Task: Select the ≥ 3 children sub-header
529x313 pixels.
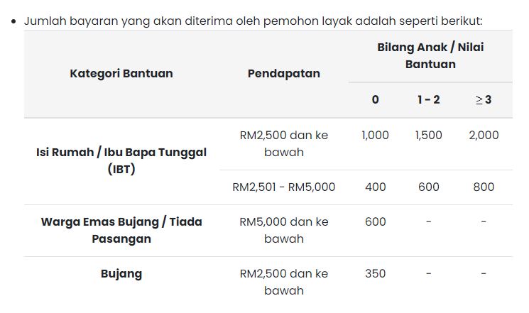Action: click(484, 99)
